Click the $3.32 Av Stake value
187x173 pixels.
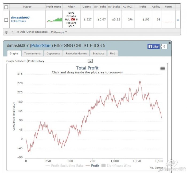(116, 19)
